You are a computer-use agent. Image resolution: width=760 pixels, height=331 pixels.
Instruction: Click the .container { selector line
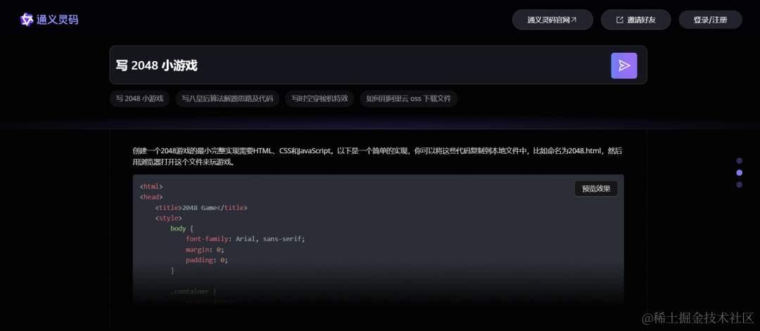[x=194, y=292]
